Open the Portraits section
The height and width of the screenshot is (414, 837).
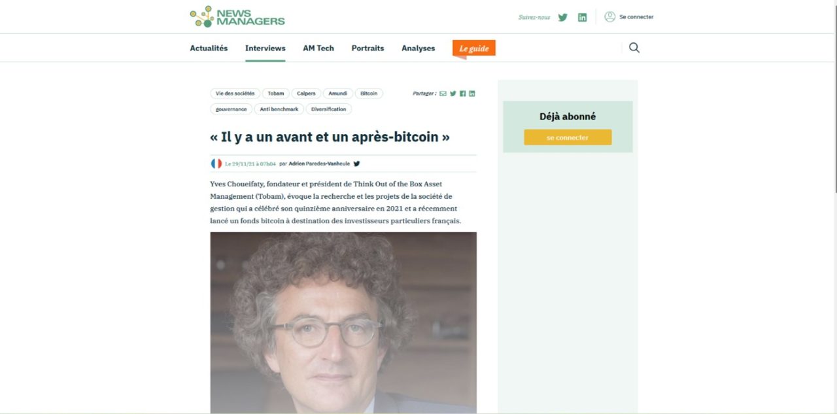pyautogui.click(x=367, y=48)
